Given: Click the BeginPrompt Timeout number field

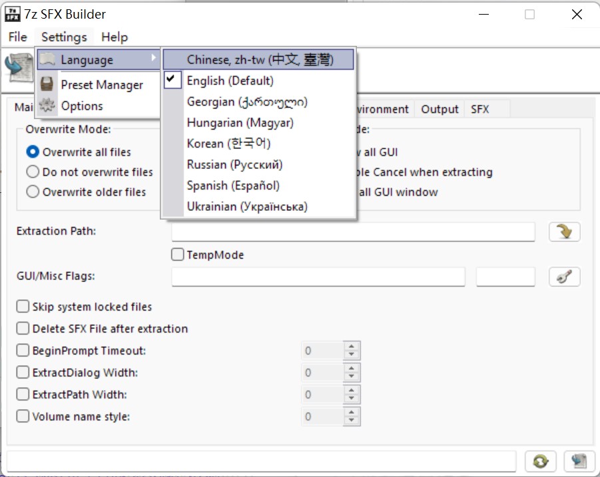Looking at the screenshot, I should (x=322, y=351).
